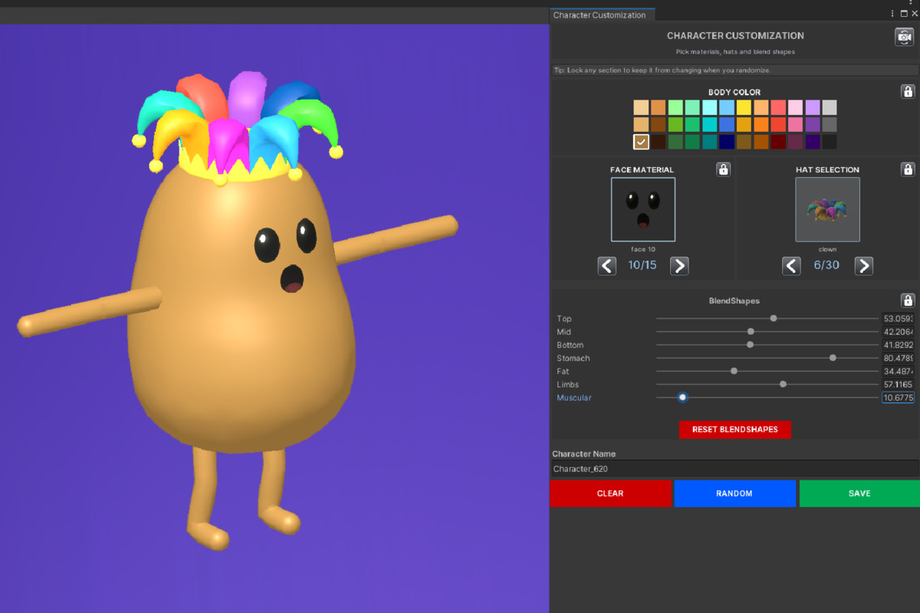Click the checked tan body color swatch
Viewport: 920px width, 613px height.
coord(641,141)
